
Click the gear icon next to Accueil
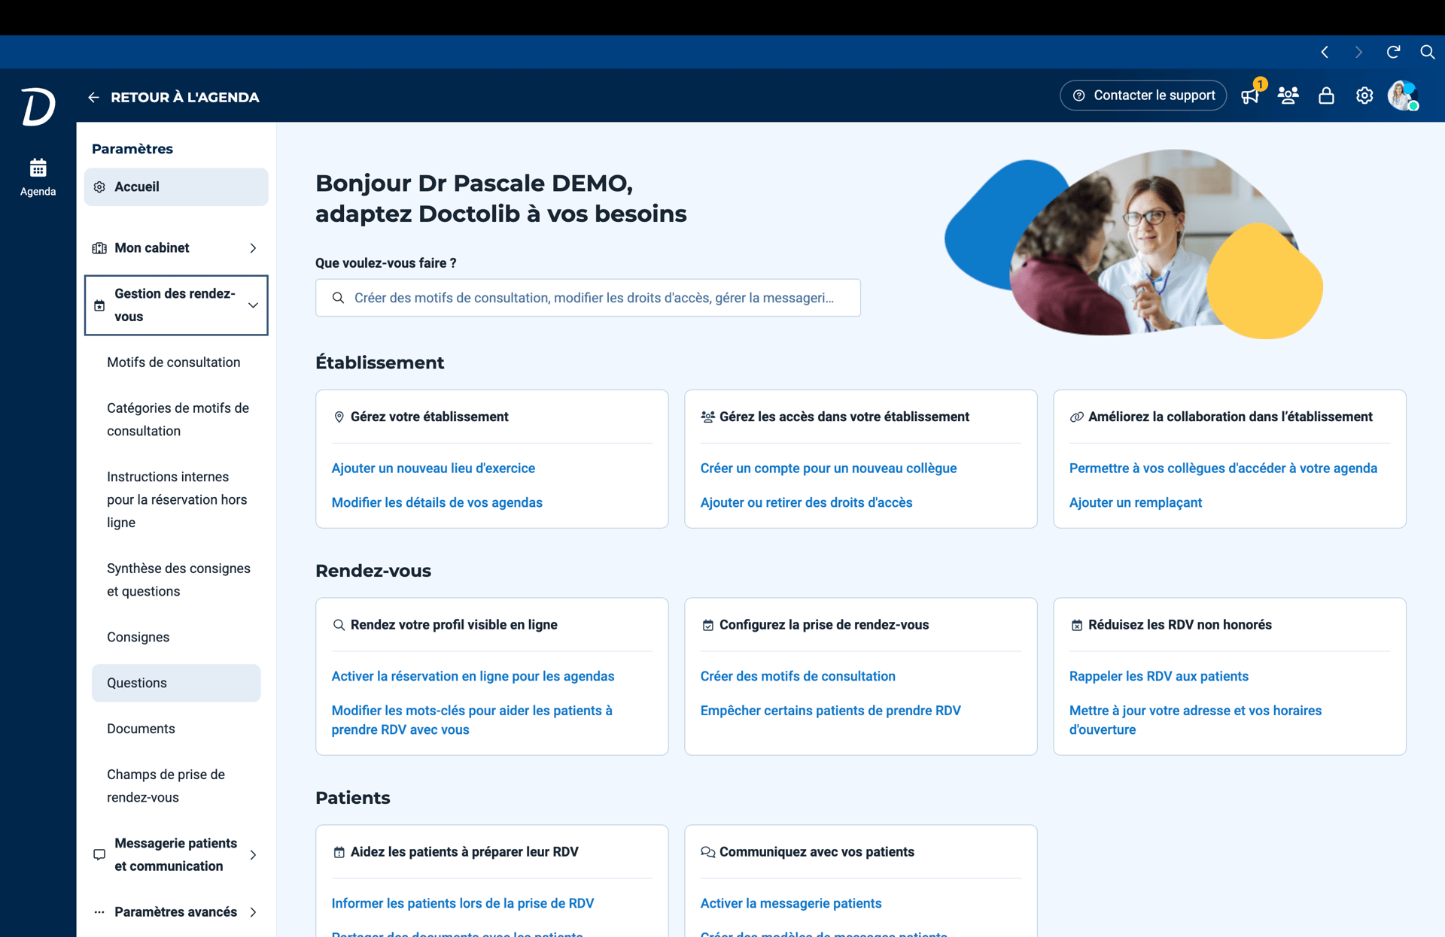(x=99, y=186)
